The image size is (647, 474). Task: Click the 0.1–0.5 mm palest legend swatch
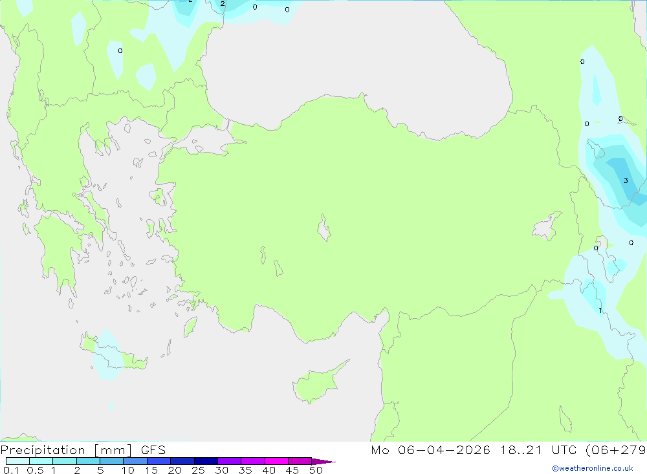17,461
